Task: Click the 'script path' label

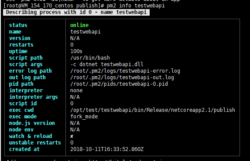Action: tap(26, 58)
